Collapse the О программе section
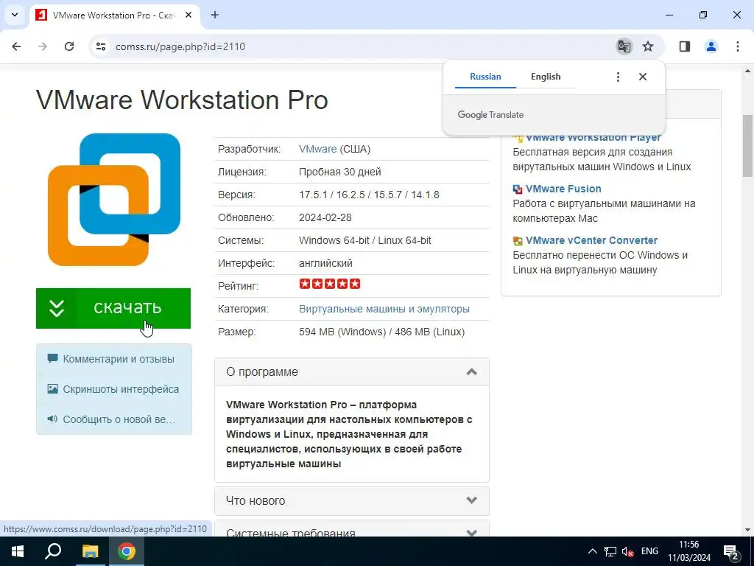Viewport: 754px width, 566px height. [352, 371]
